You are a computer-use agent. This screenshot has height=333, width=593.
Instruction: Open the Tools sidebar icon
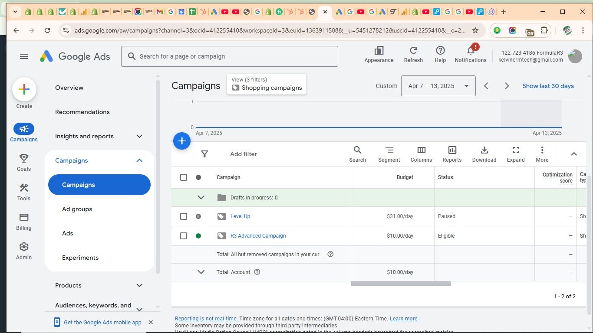[x=24, y=192]
